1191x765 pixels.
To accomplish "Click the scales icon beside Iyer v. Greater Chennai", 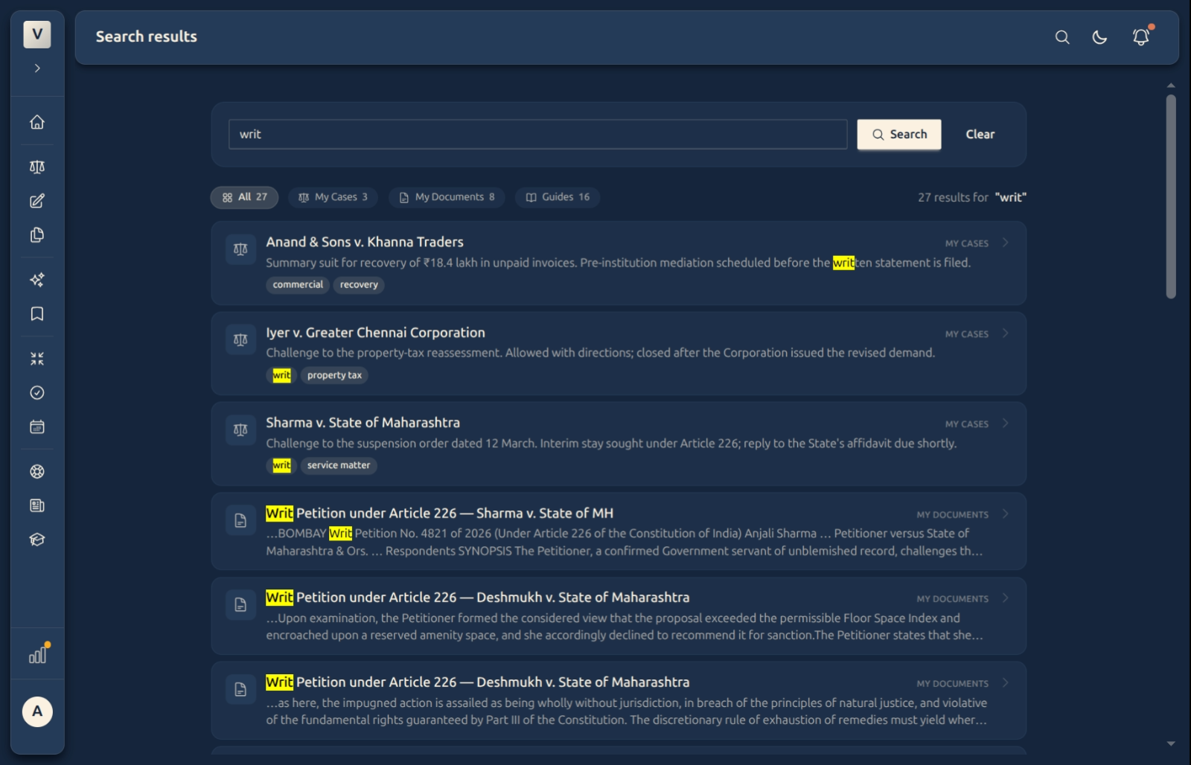I will (x=240, y=340).
